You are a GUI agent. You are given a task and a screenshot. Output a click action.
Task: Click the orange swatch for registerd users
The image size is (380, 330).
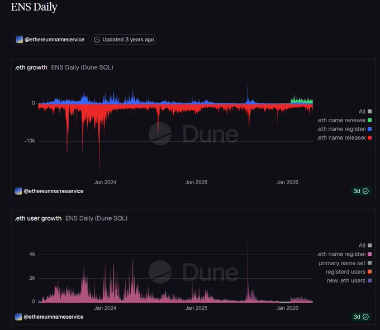point(369,272)
